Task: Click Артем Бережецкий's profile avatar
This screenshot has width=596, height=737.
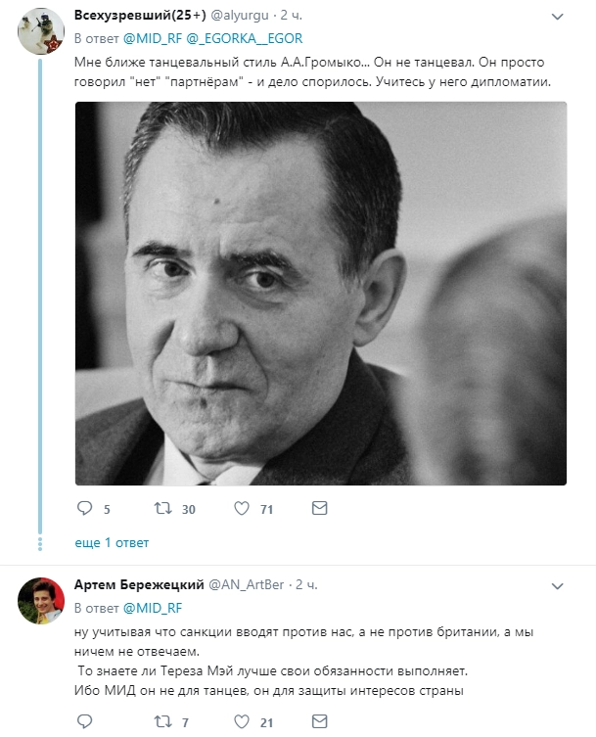Action: 41,600
